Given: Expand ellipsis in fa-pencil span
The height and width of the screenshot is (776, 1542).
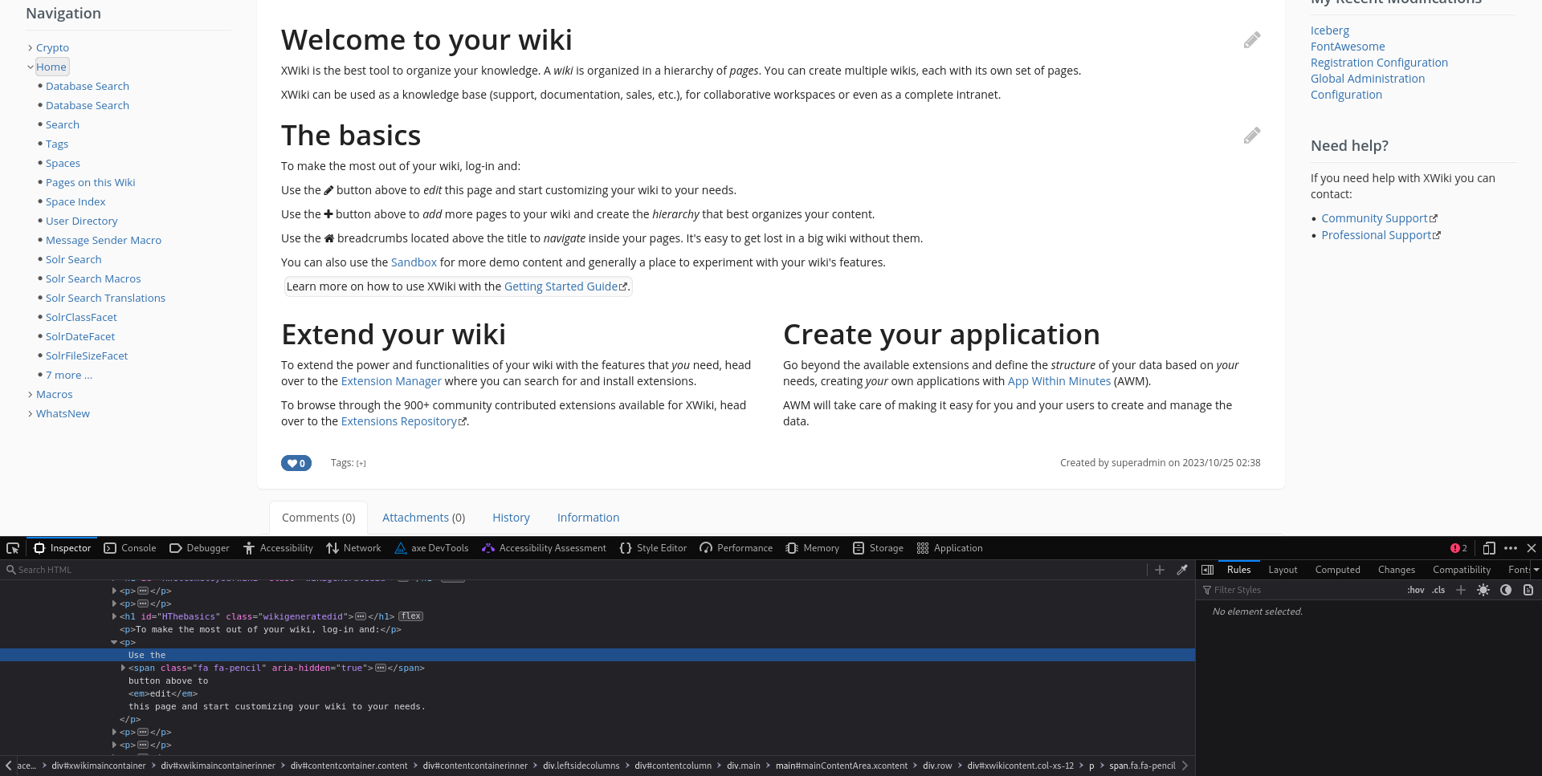Looking at the screenshot, I should point(381,668).
